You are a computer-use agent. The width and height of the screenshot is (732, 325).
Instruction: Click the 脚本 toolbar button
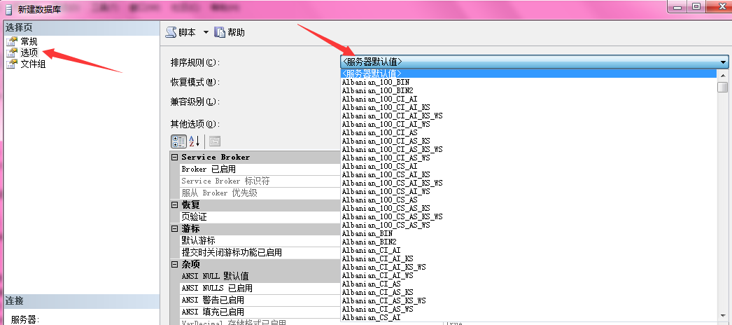tap(181, 32)
